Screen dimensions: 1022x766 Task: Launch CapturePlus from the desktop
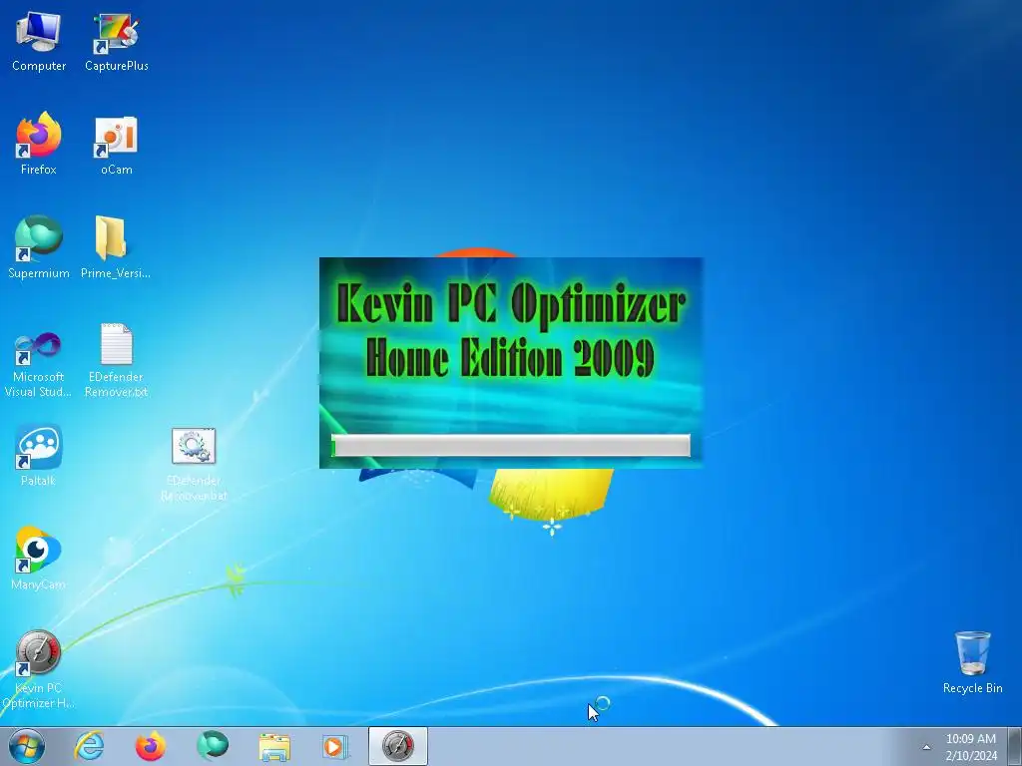(116, 40)
